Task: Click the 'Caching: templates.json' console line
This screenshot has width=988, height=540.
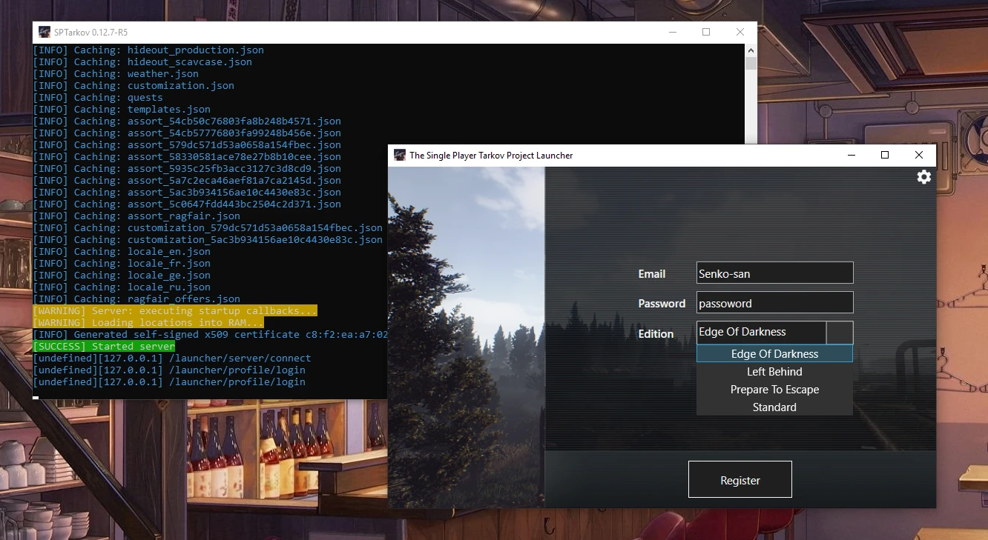Action: pos(122,109)
